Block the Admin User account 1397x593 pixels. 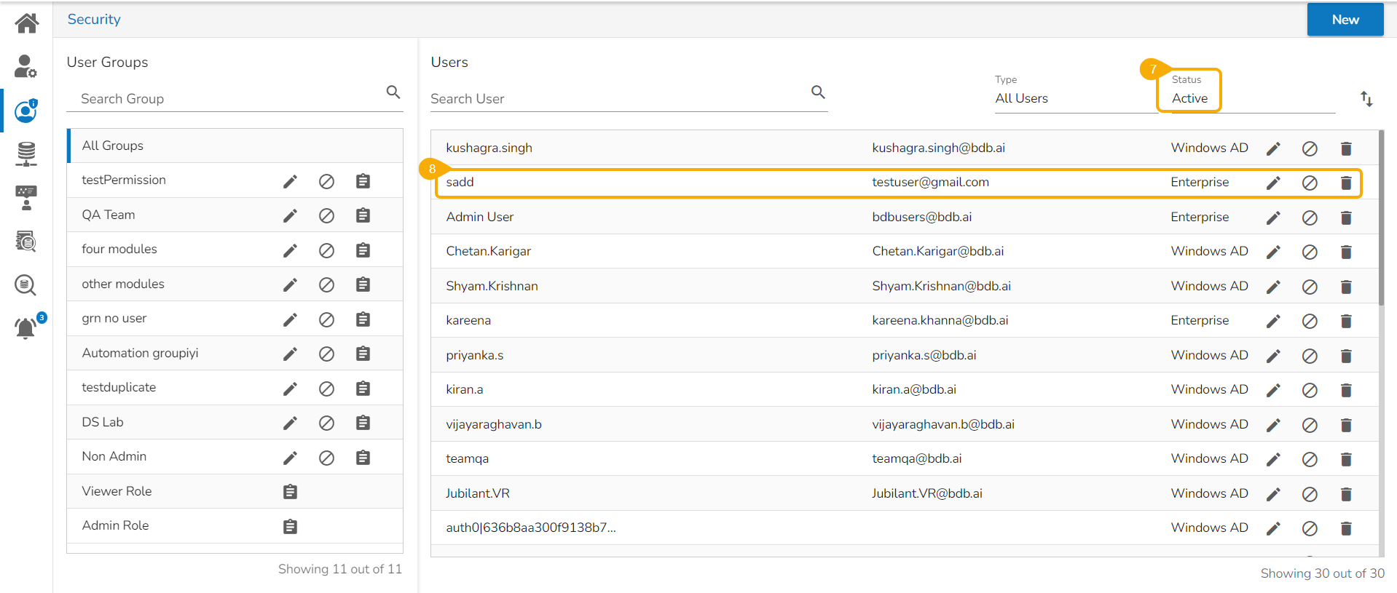(x=1309, y=218)
